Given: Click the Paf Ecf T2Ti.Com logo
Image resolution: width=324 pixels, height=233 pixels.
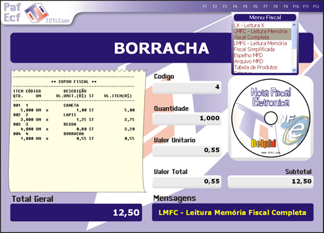Looking at the screenshot, I should [37, 13].
